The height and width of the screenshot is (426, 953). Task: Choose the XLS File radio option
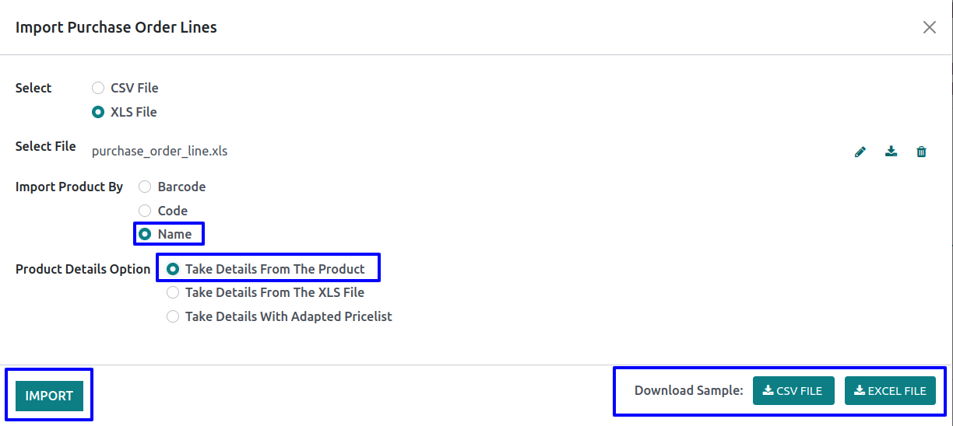98,112
